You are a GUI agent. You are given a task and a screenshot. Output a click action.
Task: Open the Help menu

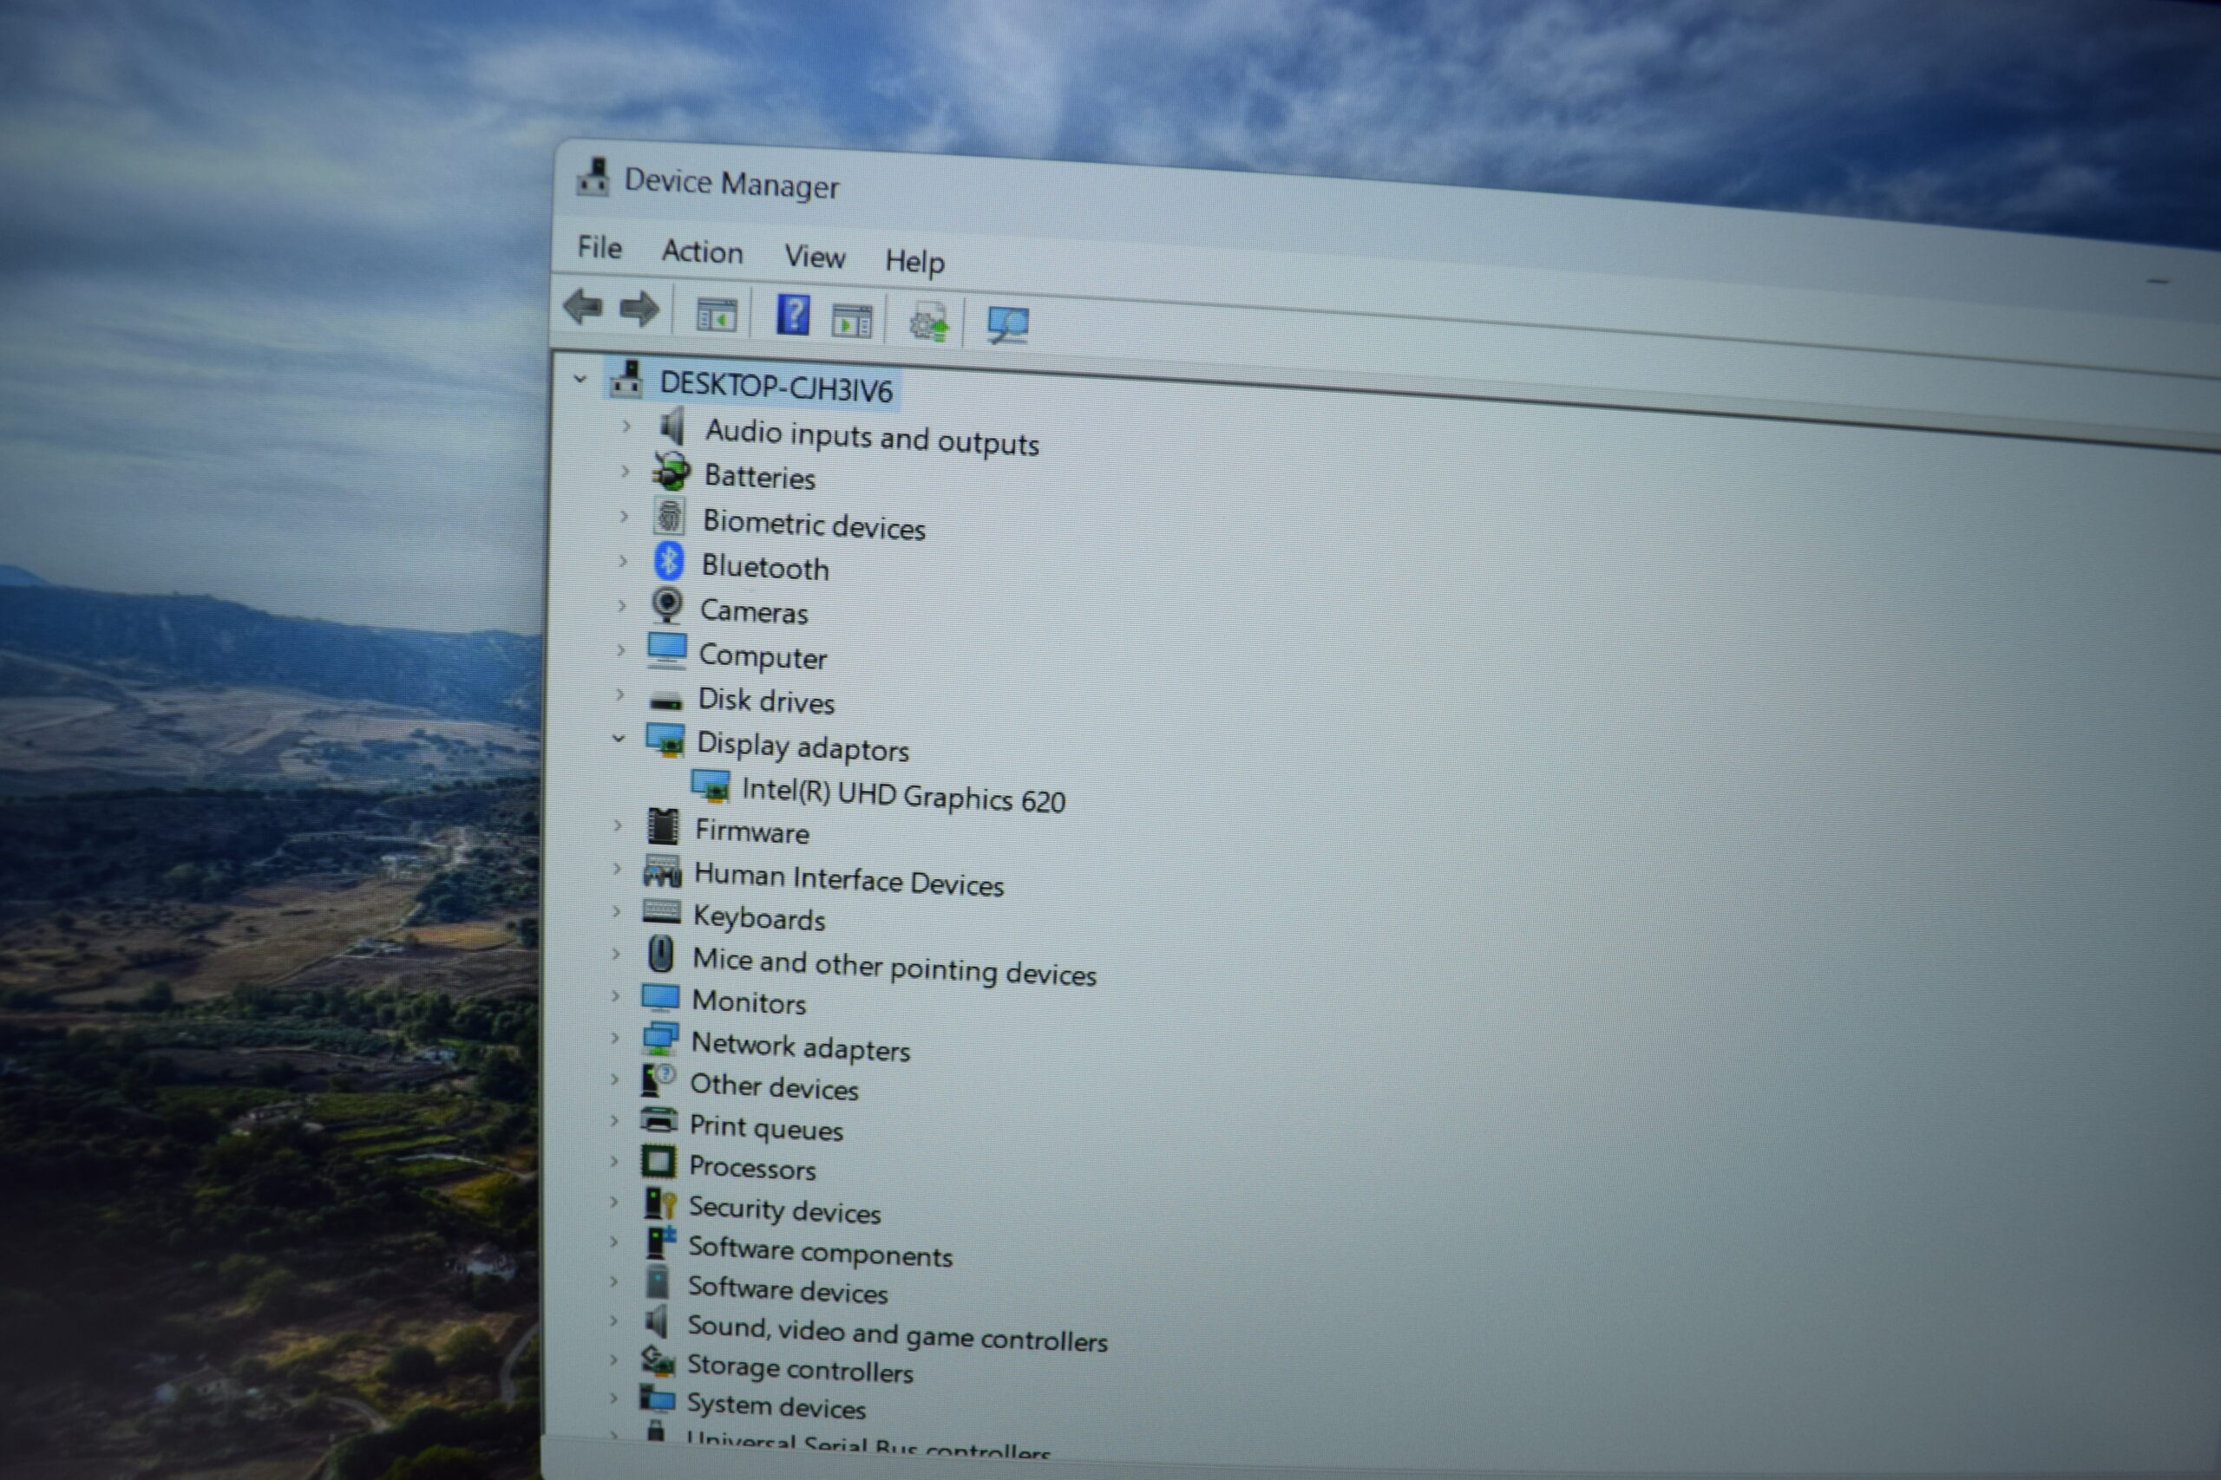(x=914, y=262)
